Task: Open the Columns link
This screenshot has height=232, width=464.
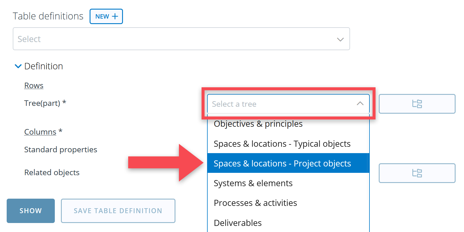Action: [40, 132]
